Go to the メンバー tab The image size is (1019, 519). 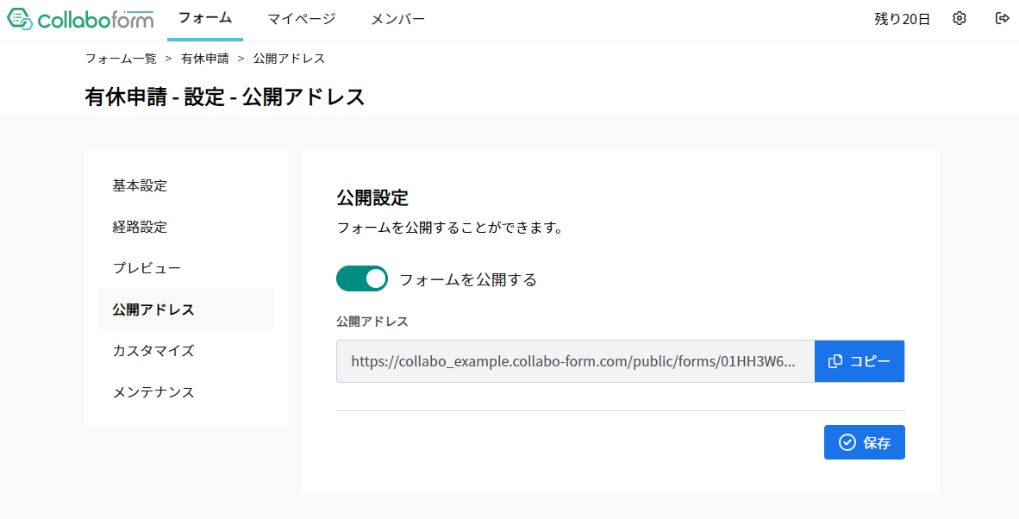(397, 19)
